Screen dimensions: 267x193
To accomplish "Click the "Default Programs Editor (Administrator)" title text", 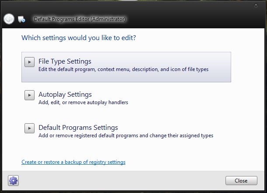I will click(80, 19).
